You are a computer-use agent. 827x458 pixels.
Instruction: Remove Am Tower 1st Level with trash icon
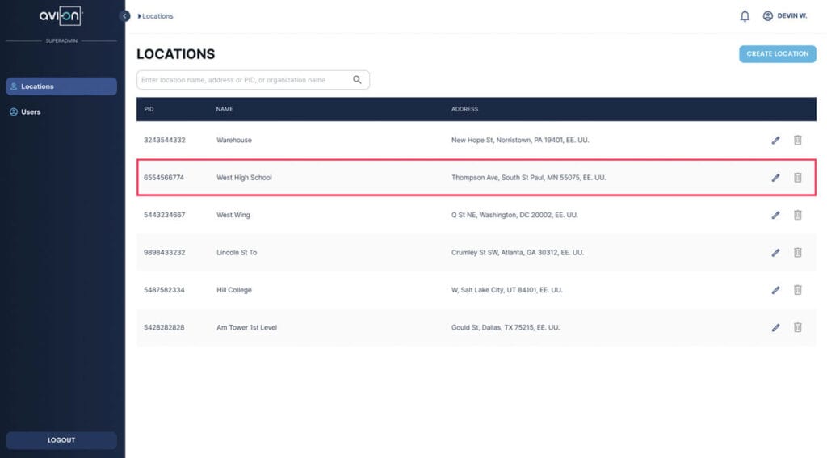[797, 327]
